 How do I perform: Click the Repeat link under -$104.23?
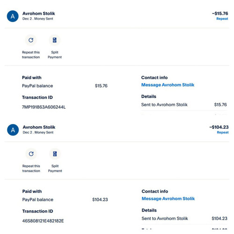tap(223, 132)
